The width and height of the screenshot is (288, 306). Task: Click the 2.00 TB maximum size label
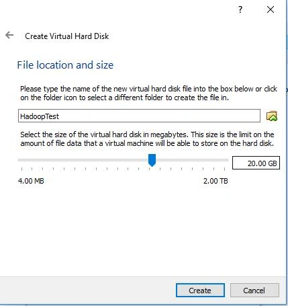pos(215,181)
